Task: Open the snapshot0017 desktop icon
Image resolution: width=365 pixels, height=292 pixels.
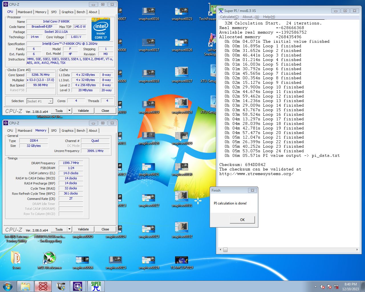Action: click(x=149, y=45)
